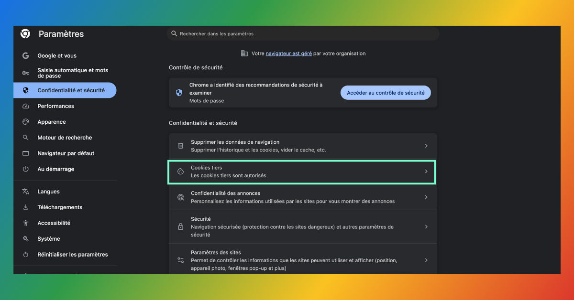The image size is (574, 300).
Task: Go to Réinitialiser les paramètres
Action: [73, 255]
